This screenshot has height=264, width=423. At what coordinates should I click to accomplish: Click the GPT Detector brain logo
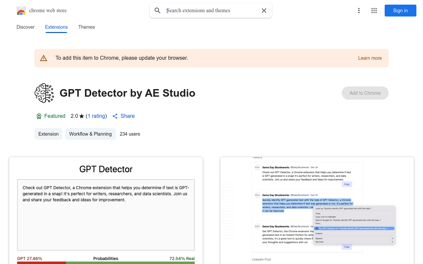[x=44, y=93]
